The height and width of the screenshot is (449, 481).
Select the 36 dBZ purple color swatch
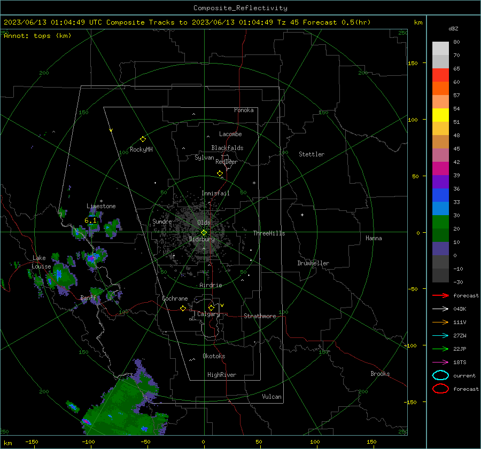(x=440, y=182)
